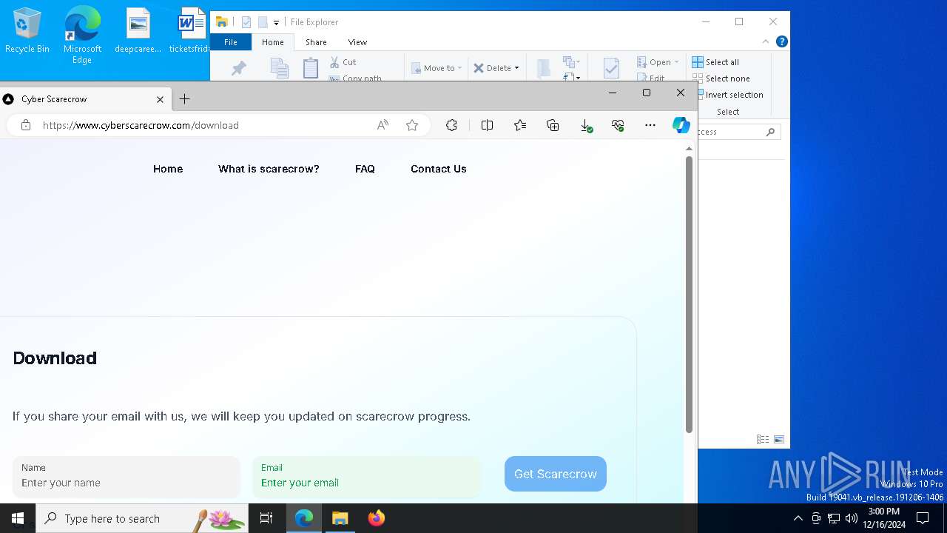Open the notification center icon
The height and width of the screenshot is (533, 947).
[923, 518]
